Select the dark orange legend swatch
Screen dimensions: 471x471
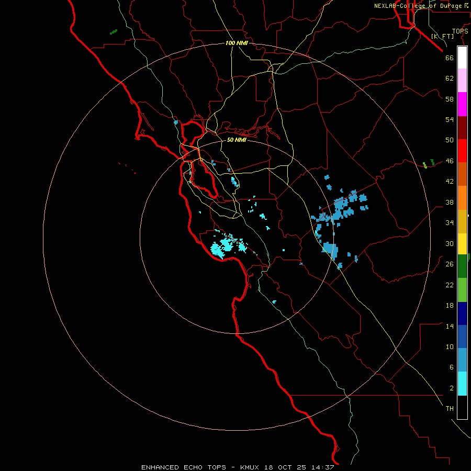(x=462, y=174)
